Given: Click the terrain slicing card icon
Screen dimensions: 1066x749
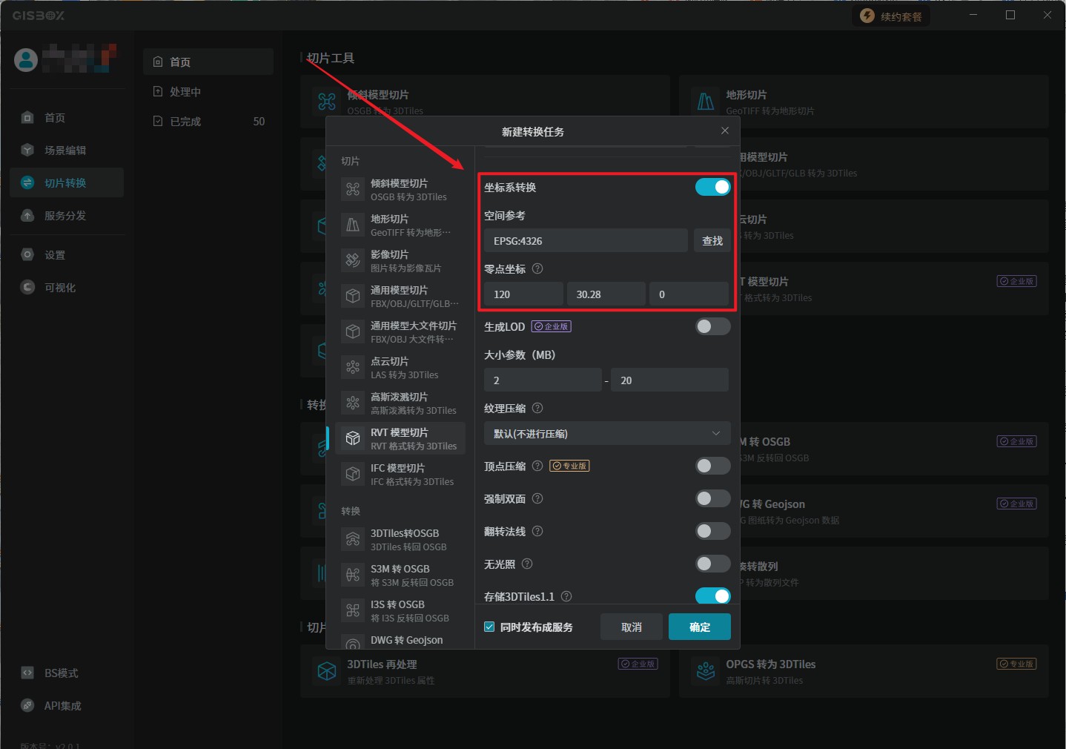Looking at the screenshot, I should pyautogui.click(x=706, y=101).
